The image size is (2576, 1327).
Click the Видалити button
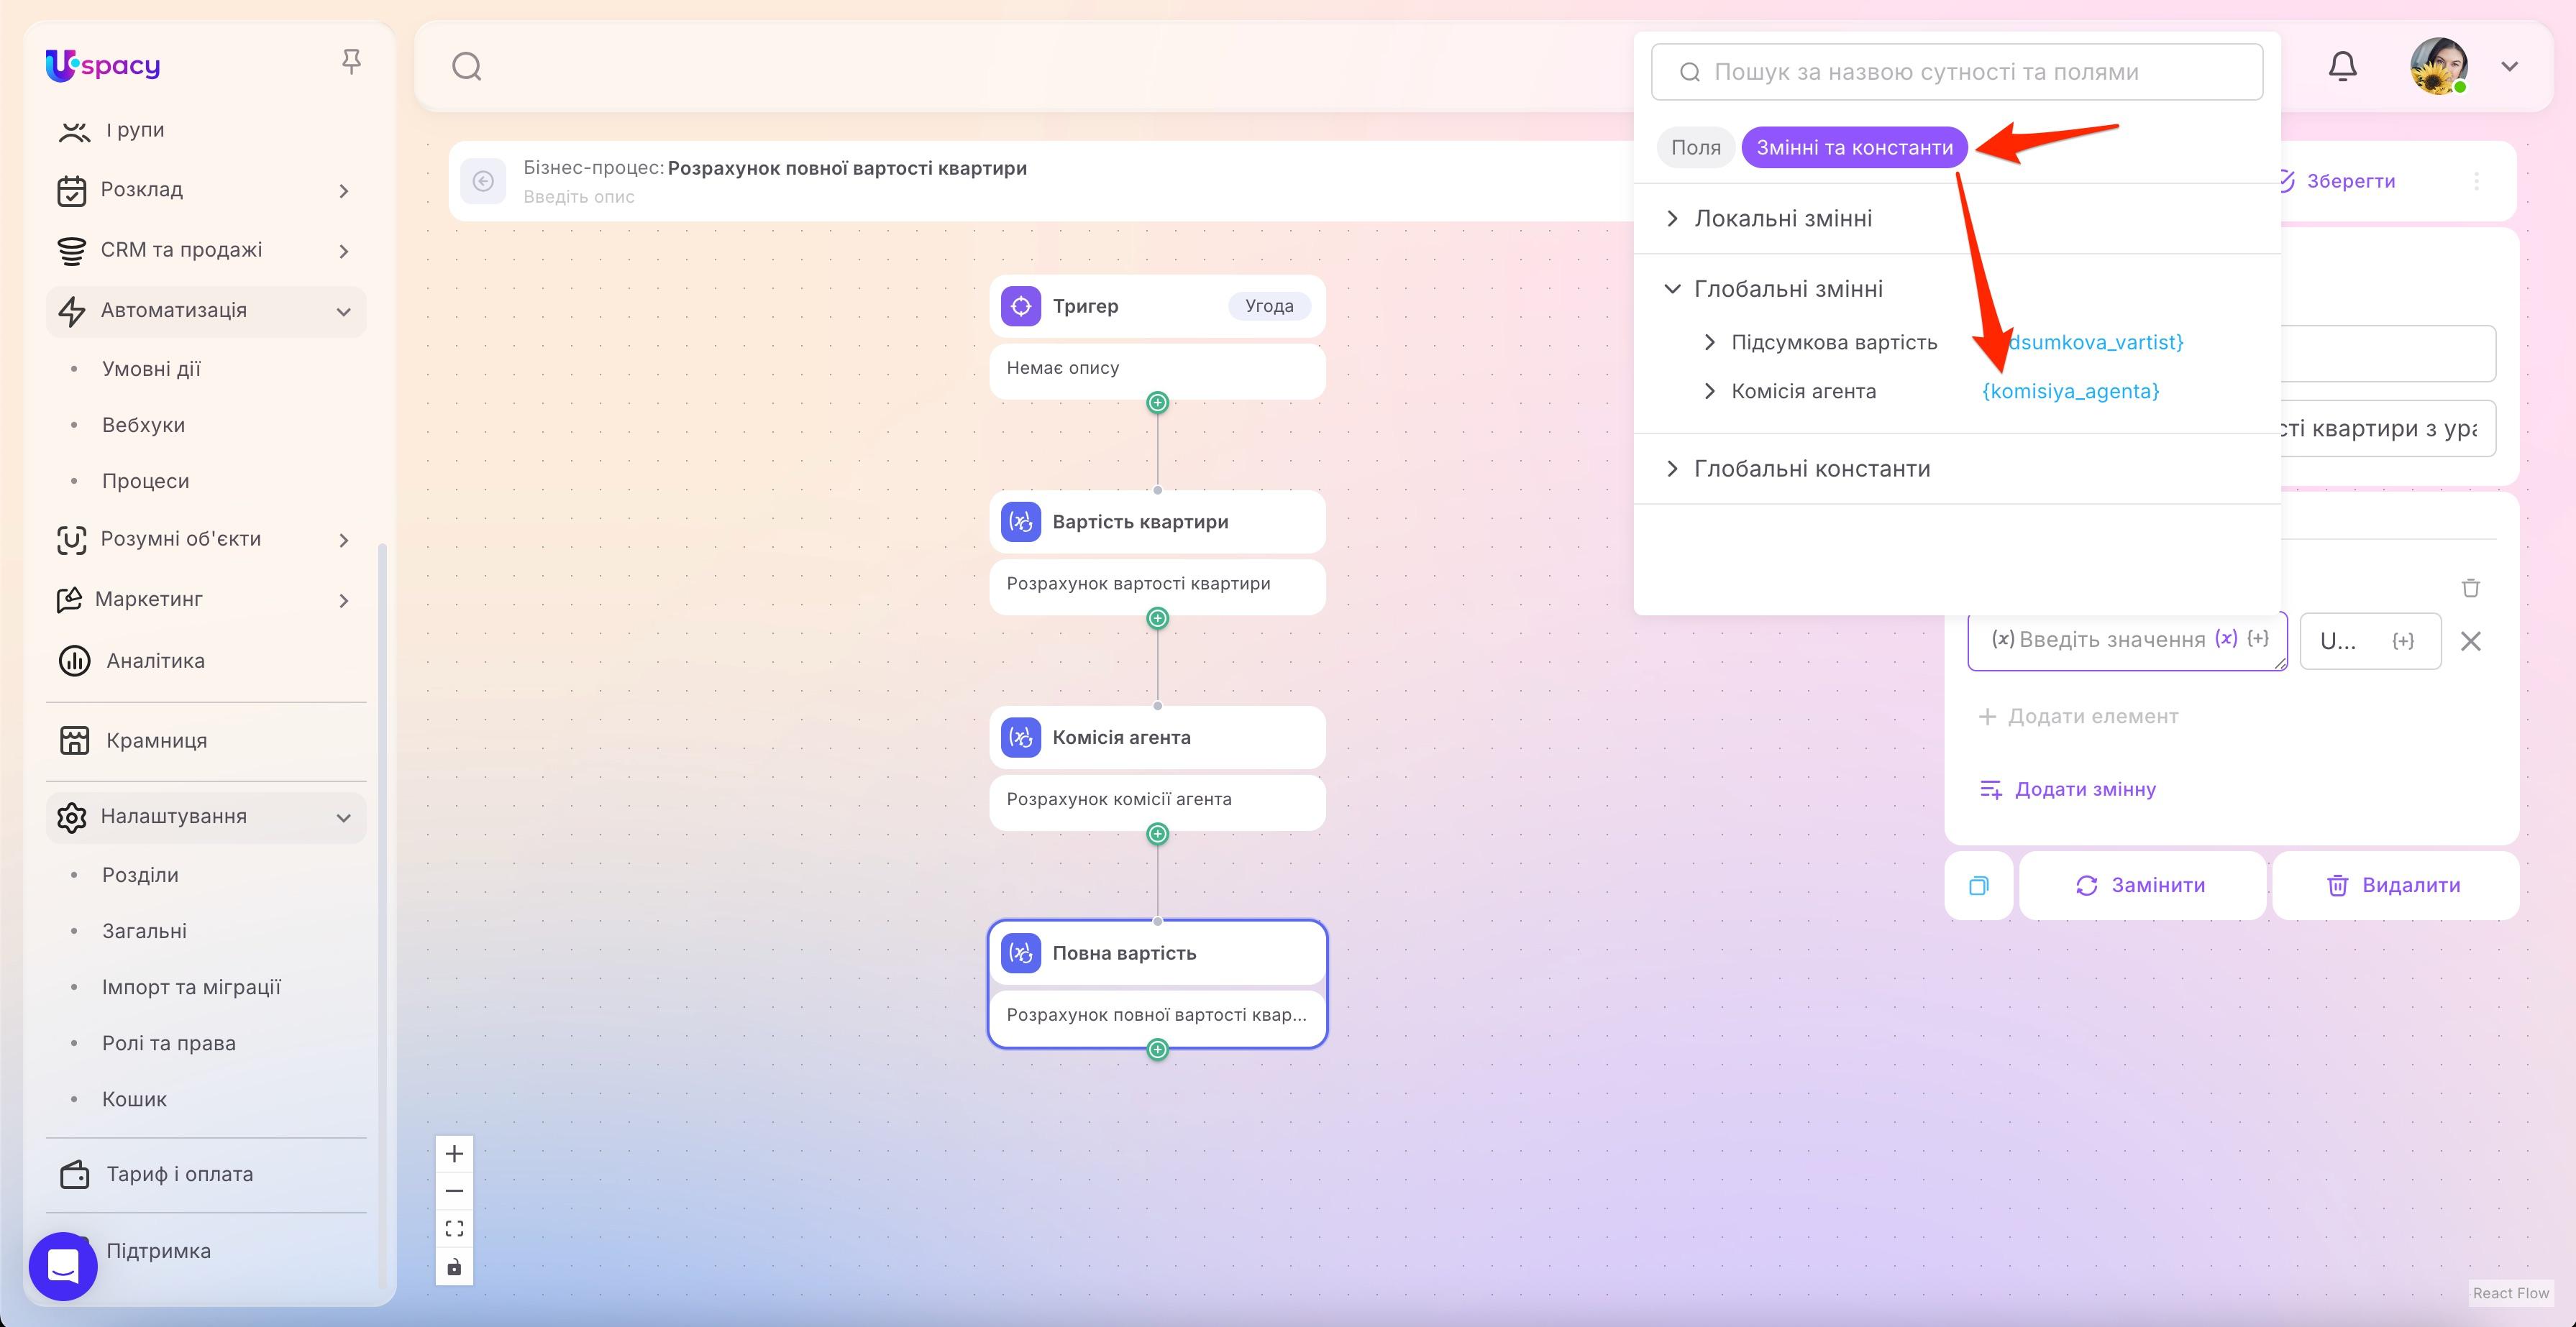[x=2395, y=886]
